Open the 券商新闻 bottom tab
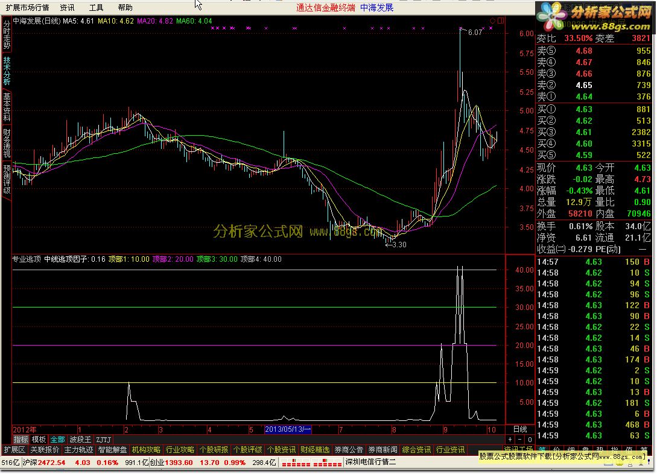657x474 pixels. pos(382,450)
